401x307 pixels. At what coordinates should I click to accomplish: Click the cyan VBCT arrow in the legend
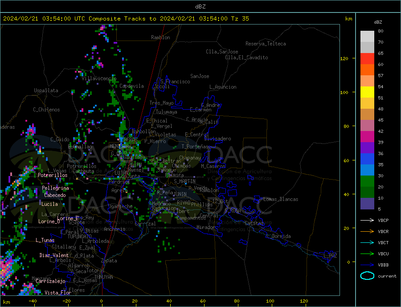point(367,242)
